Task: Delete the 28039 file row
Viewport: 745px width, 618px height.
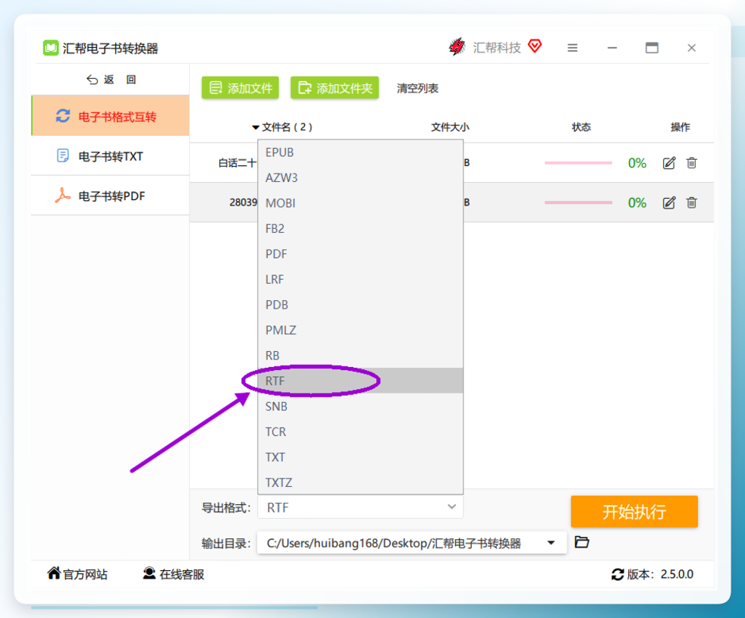Action: click(x=692, y=202)
